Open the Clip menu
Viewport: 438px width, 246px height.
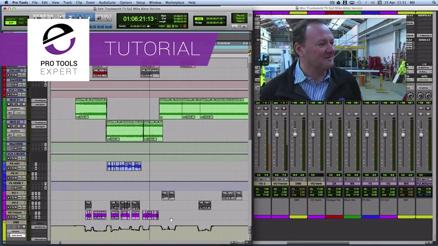pos(79,3)
